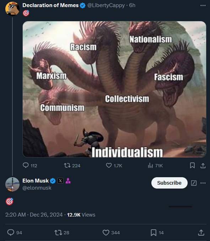Screen dimensions: 210x241
Task: Share Elon Musk's post via share icon
Action: coord(201,232)
